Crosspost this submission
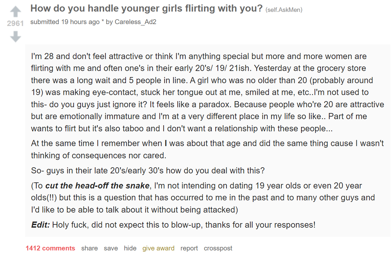Image resolution: width=392 pixels, height=253 pixels. 218,248
